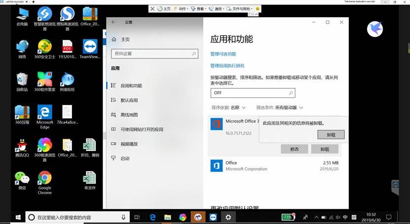Collapse the remote toolbar with chevron
Image resolution: width=410 pixels, height=224 pixels.
click(x=257, y=14)
